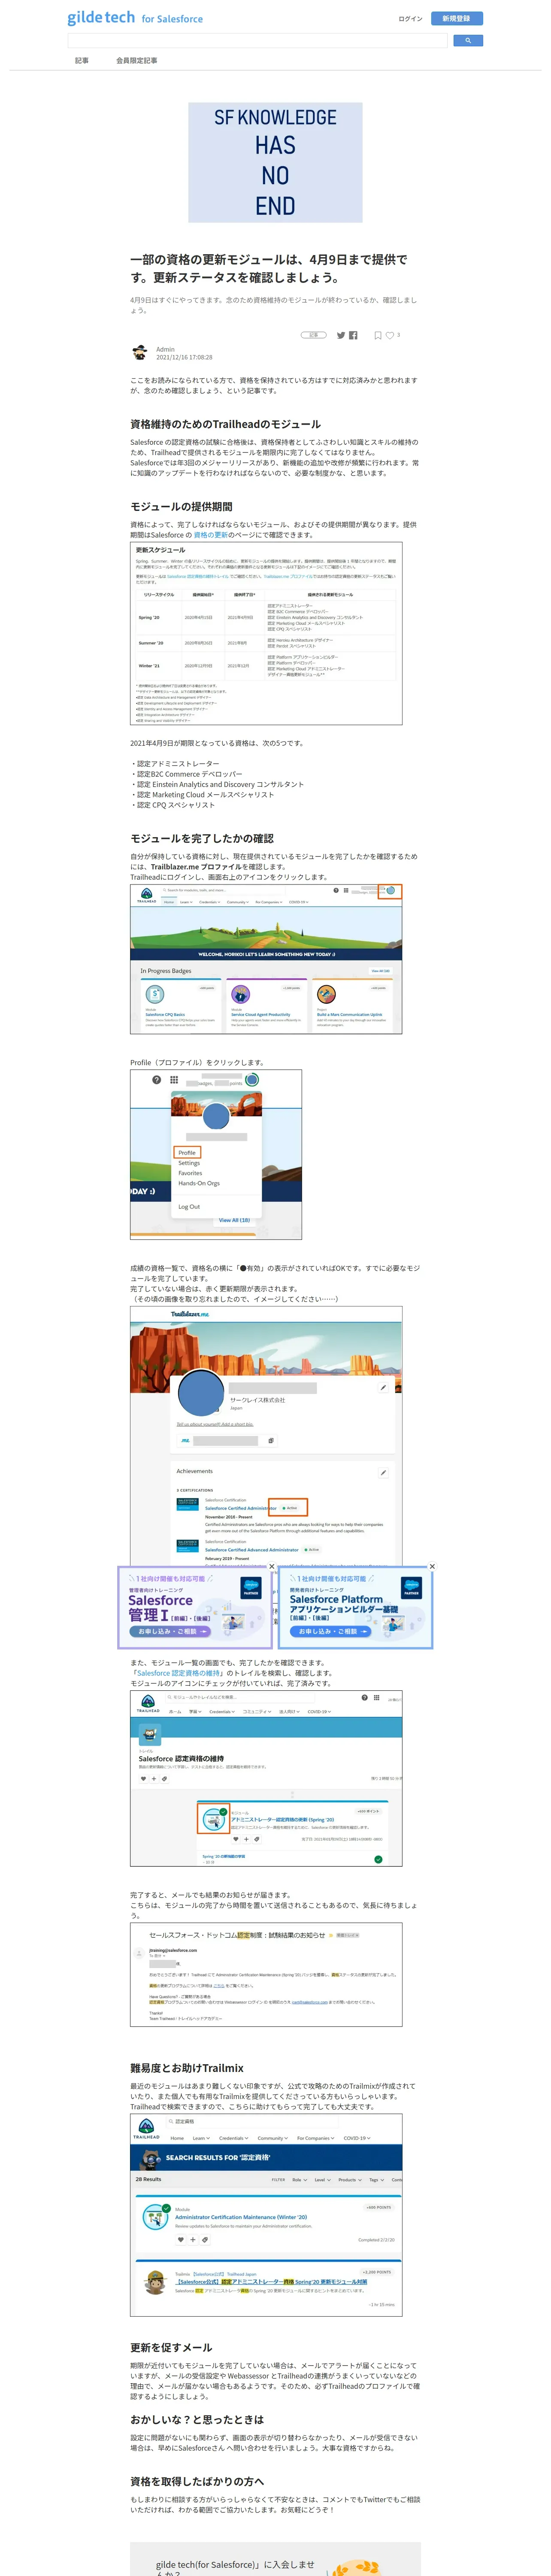Image resolution: width=551 pixels, height=2576 pixels.
Task: Click the 2021/12/16 17:08:28 timestamp
Action: [184, 357]
